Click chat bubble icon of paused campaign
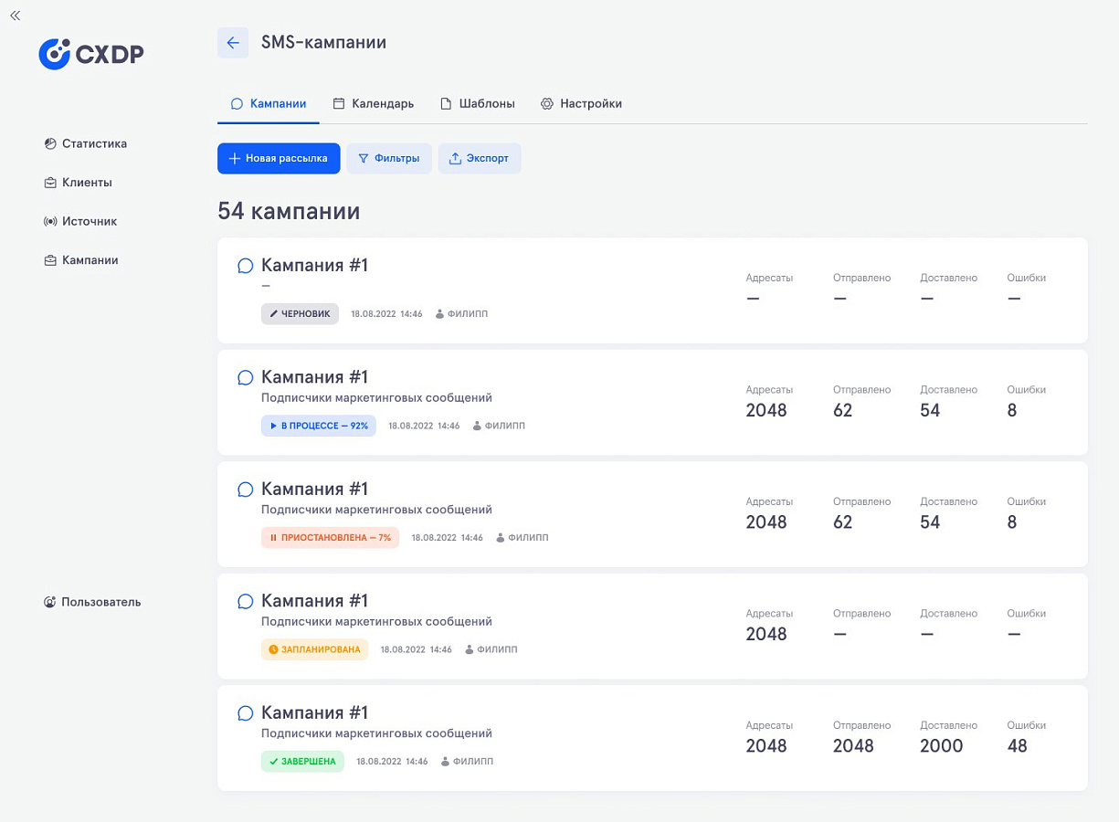This screenshot has height=822, width=1119. pyautogui.click(x=245, y=490)
